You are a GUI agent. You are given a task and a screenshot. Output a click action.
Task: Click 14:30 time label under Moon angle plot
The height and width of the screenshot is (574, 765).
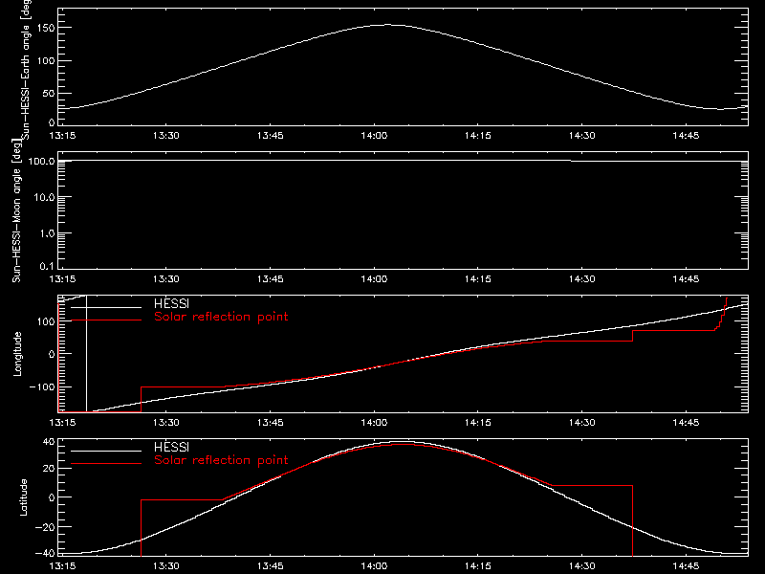click(582, 279)
